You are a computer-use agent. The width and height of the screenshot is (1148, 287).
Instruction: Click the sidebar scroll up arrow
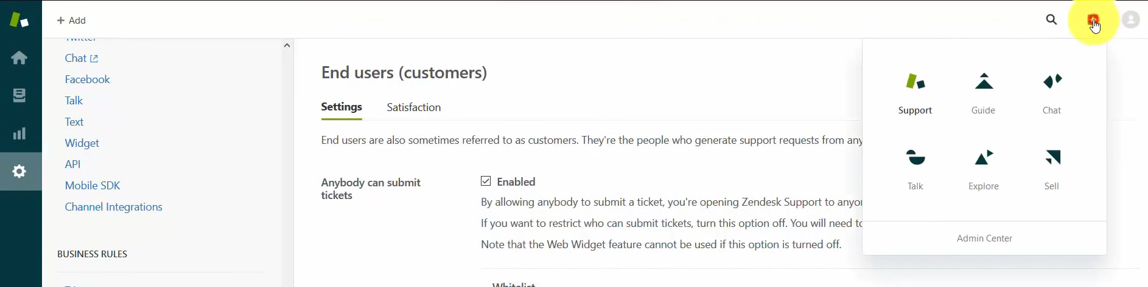pos(287,46)
